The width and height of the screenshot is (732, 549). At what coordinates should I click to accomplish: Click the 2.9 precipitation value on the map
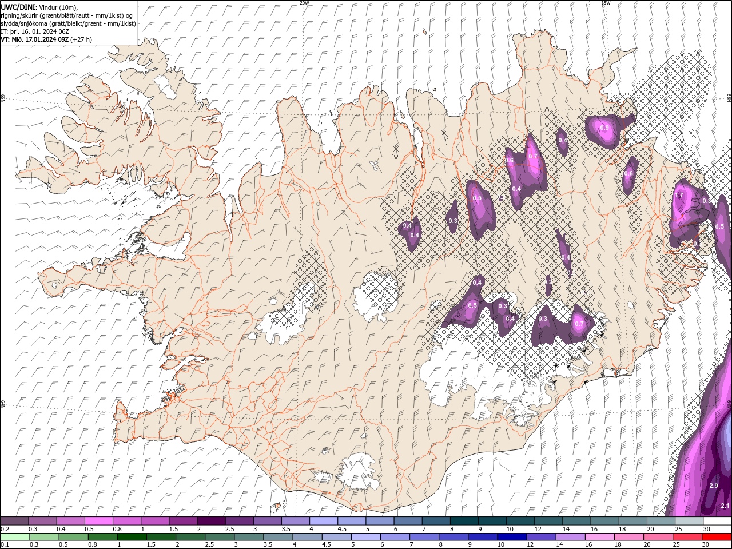714,486
